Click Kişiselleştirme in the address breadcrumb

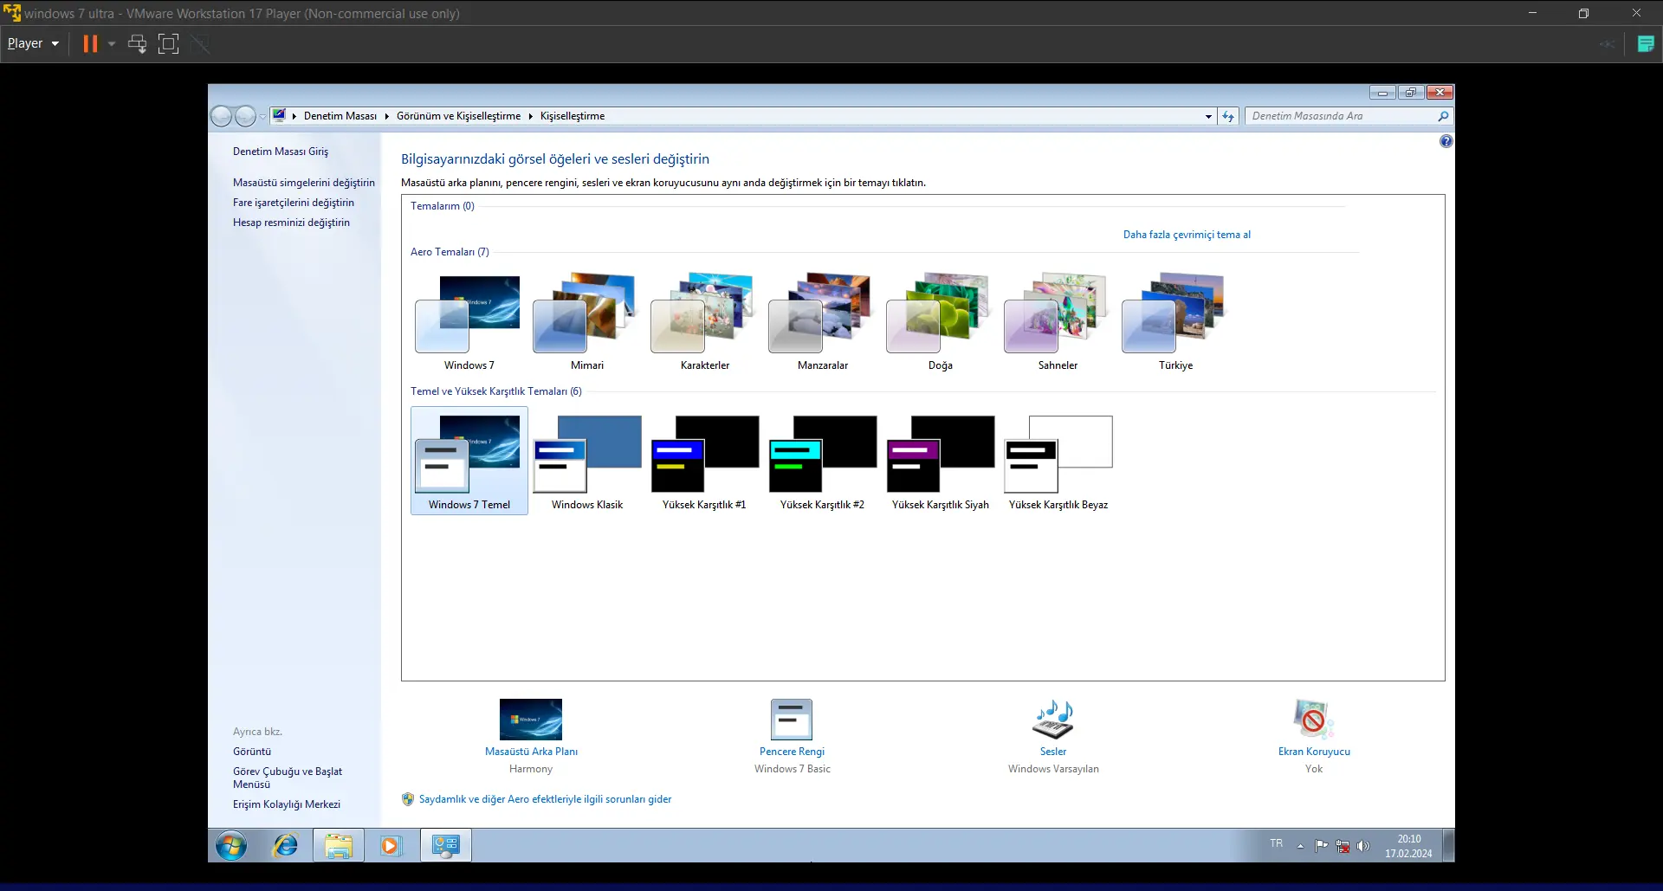point(573,116)
